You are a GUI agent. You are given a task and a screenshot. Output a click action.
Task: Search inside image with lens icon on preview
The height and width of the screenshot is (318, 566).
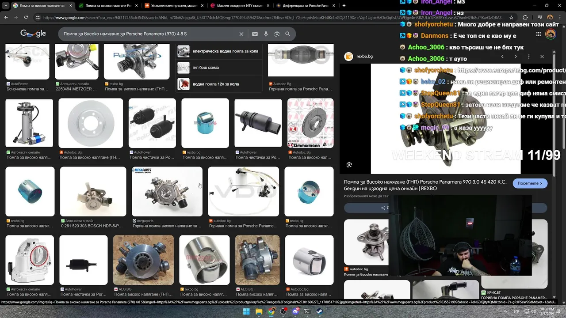tap(349, 165)
